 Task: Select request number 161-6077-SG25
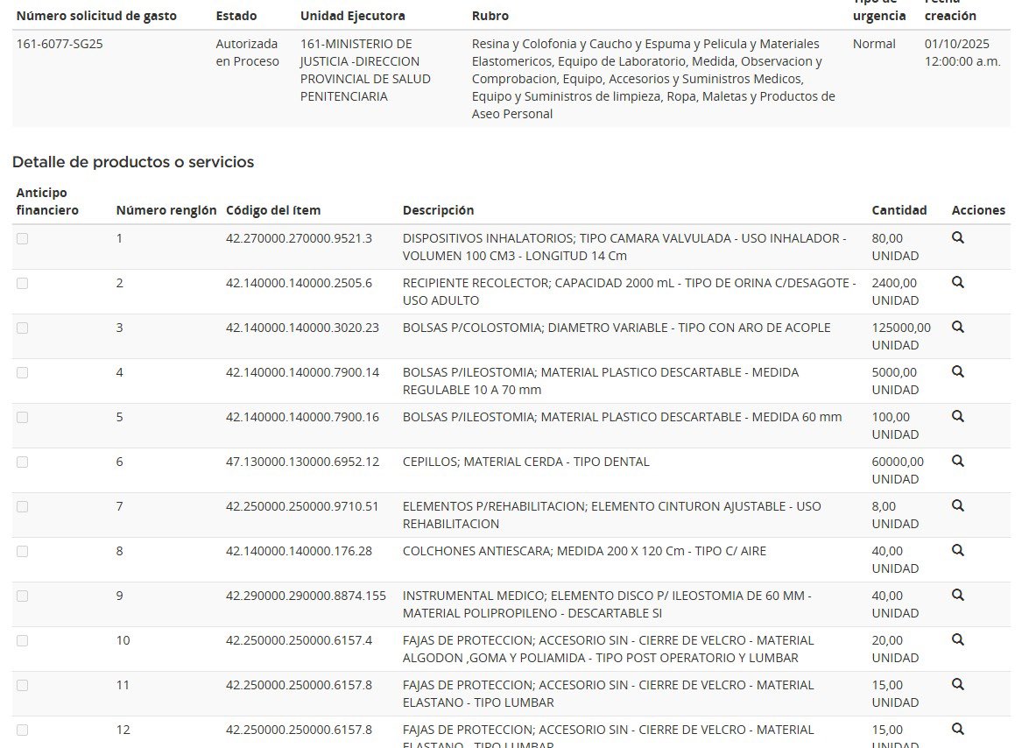[x=60, y=44]
